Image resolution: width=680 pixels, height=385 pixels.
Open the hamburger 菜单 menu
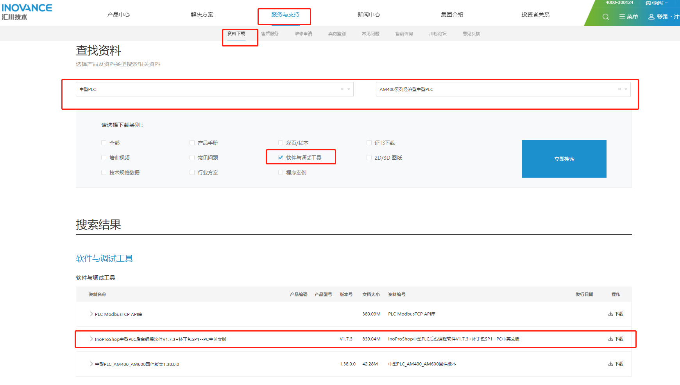628,17
